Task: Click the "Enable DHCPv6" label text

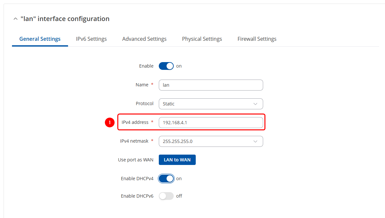Action: 137,196
